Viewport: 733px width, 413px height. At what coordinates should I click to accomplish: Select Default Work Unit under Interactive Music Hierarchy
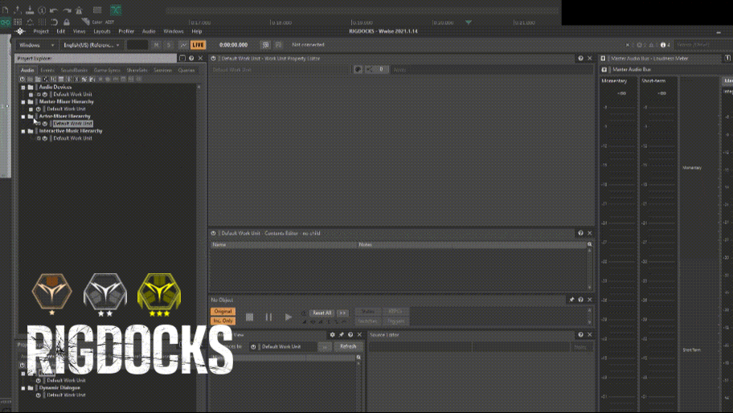(x=72, y=138)
